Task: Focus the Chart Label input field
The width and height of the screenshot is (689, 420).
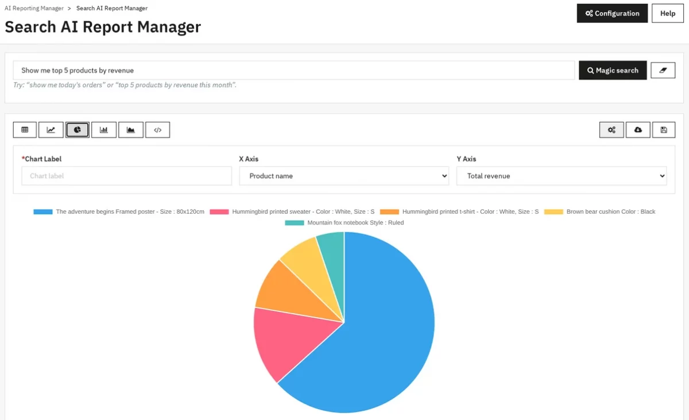Action: coord(126,176)
